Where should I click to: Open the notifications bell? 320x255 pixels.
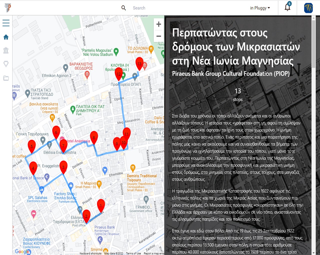(x=287, y=7)
